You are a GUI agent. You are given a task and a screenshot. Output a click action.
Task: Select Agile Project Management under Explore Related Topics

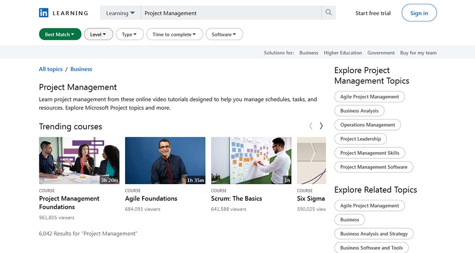point(369,206)
